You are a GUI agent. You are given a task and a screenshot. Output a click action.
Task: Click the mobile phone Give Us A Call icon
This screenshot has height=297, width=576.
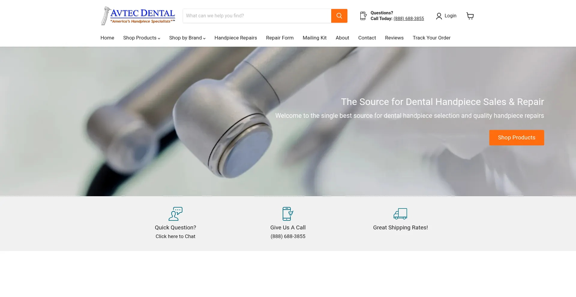288,214
